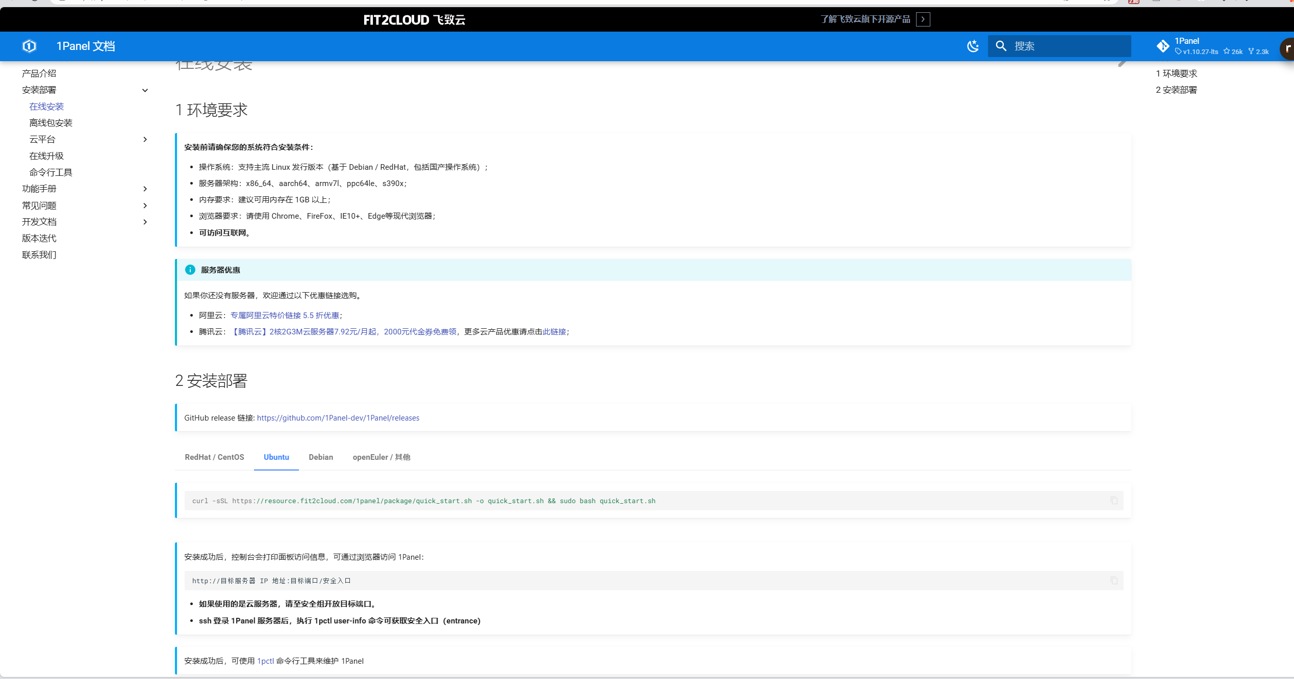The width and height of the screenshot is (1294, 679).
Task: Click 了解飞致云旗下开源产品 banner text
Action: pos(866,19)
